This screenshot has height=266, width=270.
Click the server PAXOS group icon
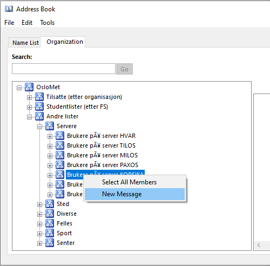coord(60,165)
